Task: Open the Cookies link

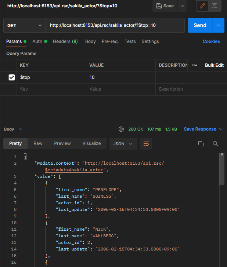Action: 211,41
